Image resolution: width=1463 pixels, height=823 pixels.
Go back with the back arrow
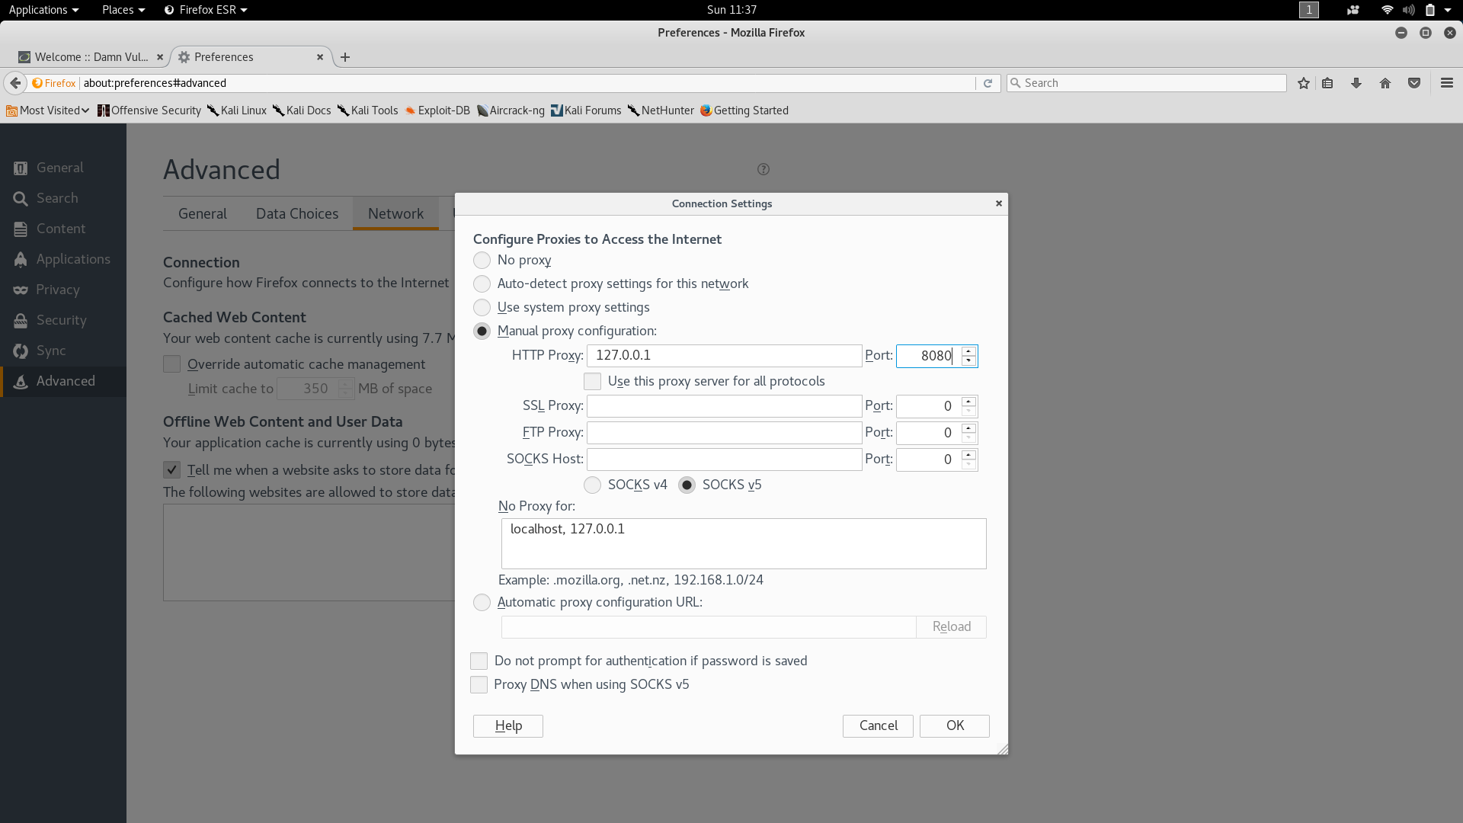point(15,83)
